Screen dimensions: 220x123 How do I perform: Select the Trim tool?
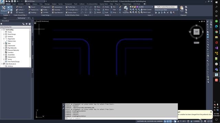pyautogui.click(x=113, y=7)
